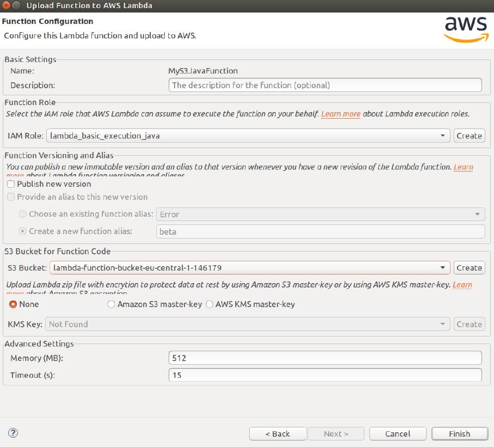Open the KMS Key dropdown
Image resolution: width=494 pixels, height=447 pixels.
248,324
